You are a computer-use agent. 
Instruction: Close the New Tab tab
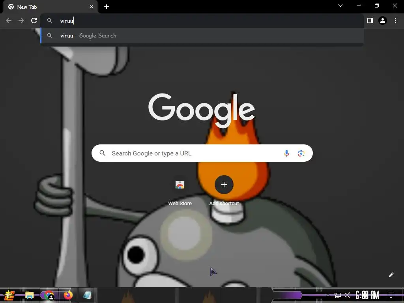click(92, 7)
